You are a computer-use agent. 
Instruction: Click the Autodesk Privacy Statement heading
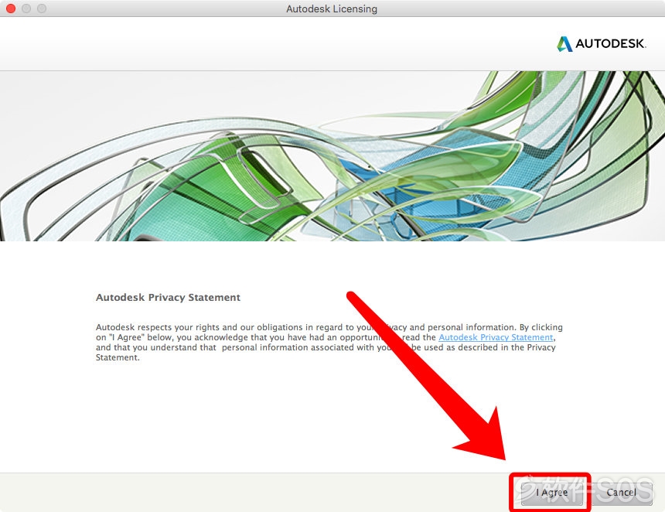click(x=168, y=297)
